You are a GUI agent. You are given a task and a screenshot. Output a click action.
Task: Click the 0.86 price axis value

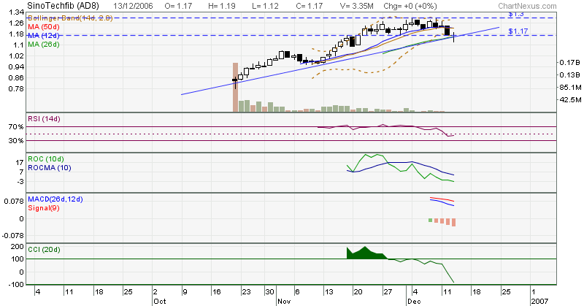point(16,78)
